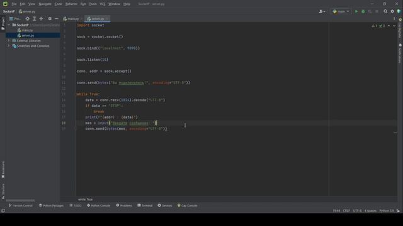Click the 'while True' breadcrumb below editor

coord(86,200)
